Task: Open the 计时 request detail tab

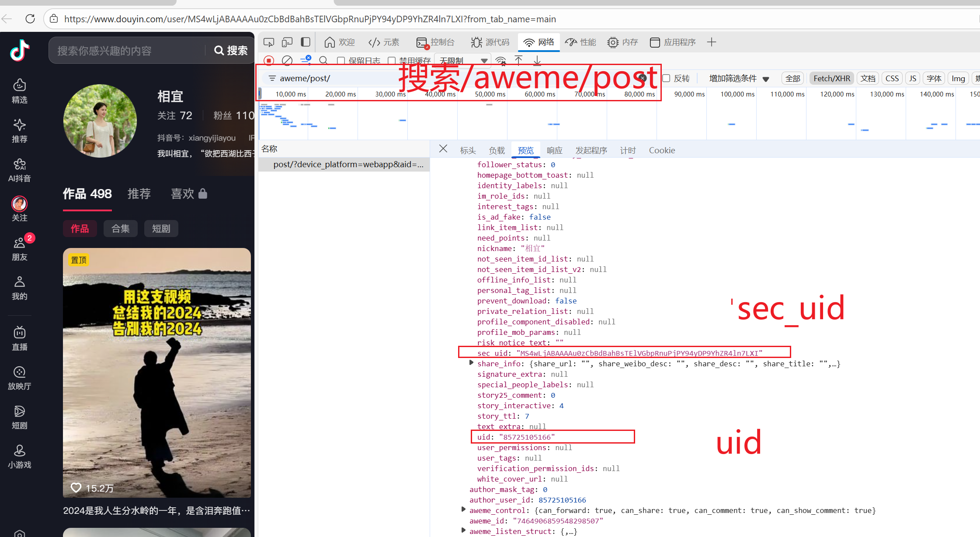Action: tap(628, 150)
